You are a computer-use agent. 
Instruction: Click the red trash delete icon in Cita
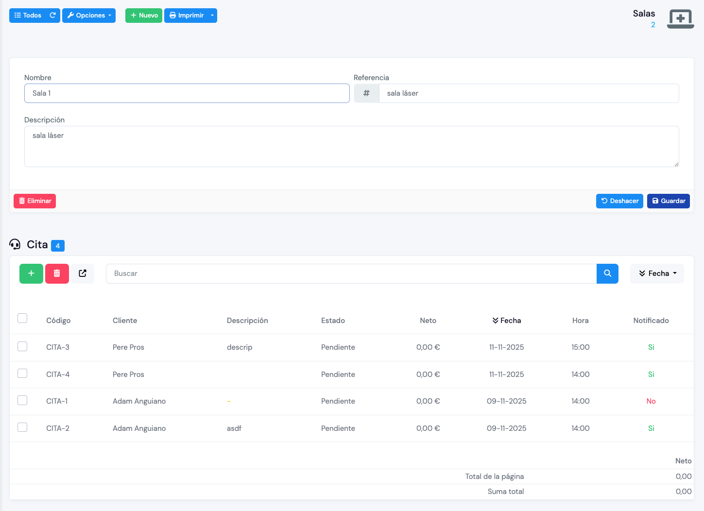click(57, 273)
